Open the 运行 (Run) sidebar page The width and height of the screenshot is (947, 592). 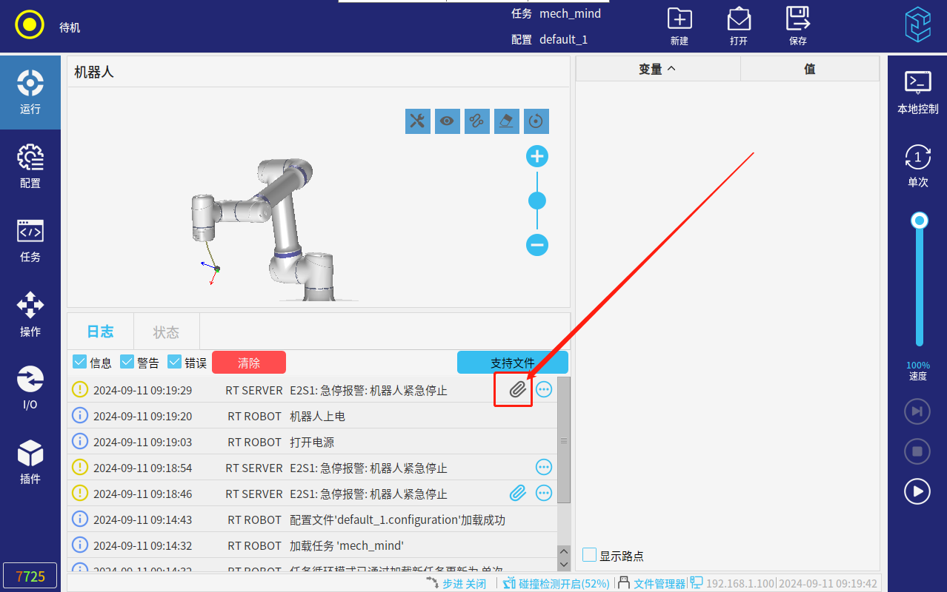pyautogui.click(x=30, y=92)
